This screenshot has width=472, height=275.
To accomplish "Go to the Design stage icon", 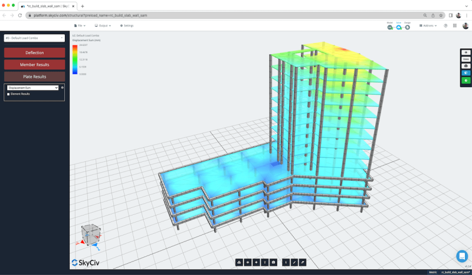I will [408, 26].
